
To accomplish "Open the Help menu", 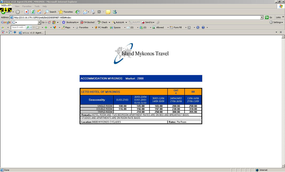I will coord(45,6).
